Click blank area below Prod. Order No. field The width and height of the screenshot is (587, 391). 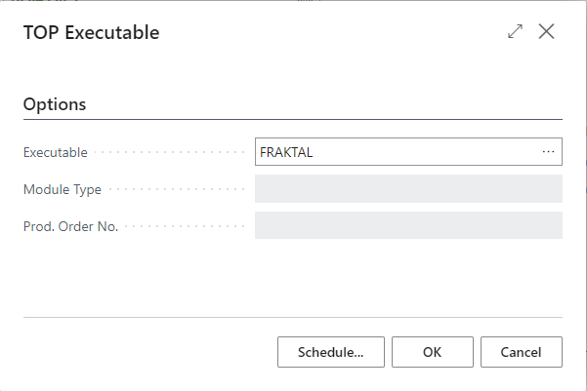293,277
